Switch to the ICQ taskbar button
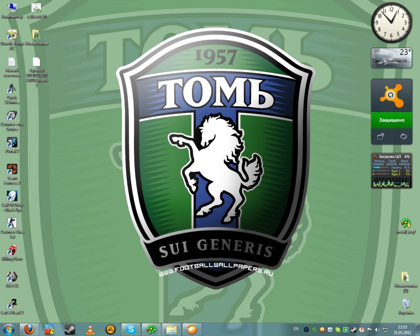Screen dimensions: 420x336 click(151, 329)
